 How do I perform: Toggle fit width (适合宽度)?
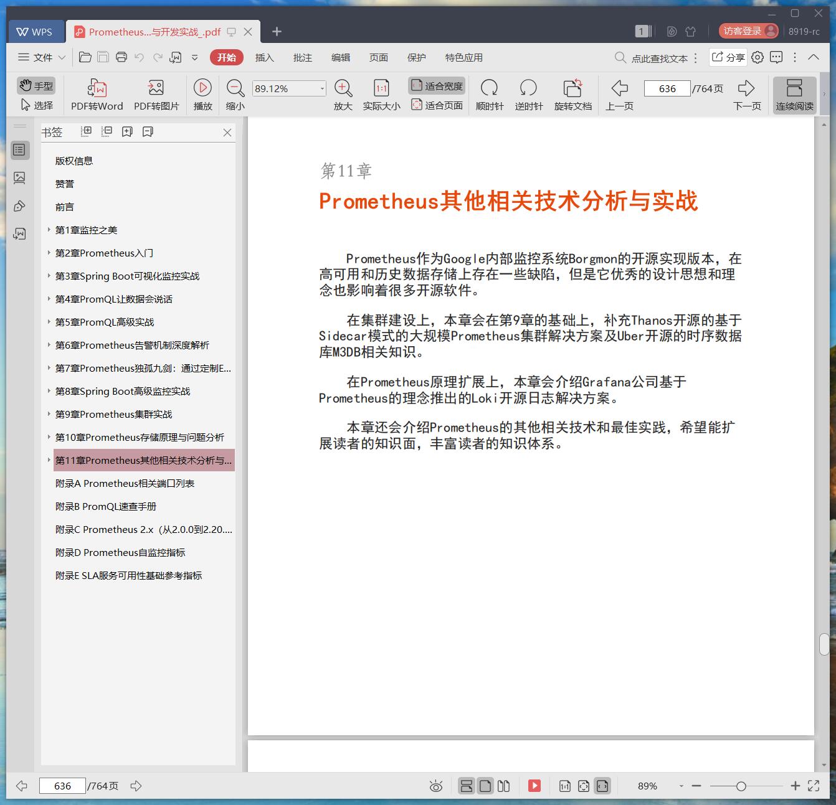pyautogui.click(x=437, y=86)
